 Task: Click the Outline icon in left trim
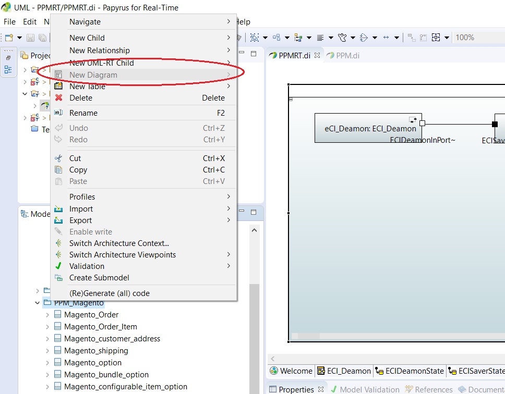(x=8, y=69)
